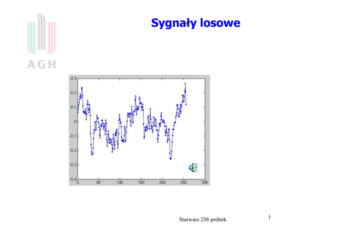The height and width of the screenshot is (243, 343).
Task: Click the -0.4 y-axis label
Action: [x=73, y=179]
